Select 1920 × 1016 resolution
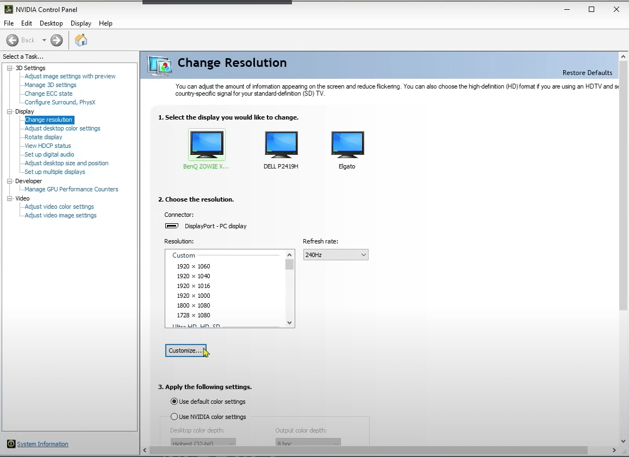The image size is (629, 457). point(194,286)
